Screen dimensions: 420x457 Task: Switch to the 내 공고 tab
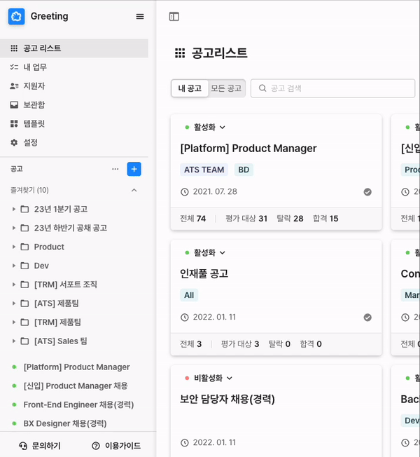[190, 88]
